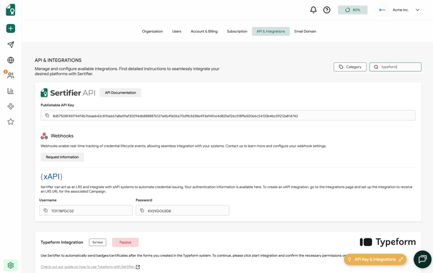Open the live chat bubble
Screen dimensions: 433x273
[x=422, y=259]
